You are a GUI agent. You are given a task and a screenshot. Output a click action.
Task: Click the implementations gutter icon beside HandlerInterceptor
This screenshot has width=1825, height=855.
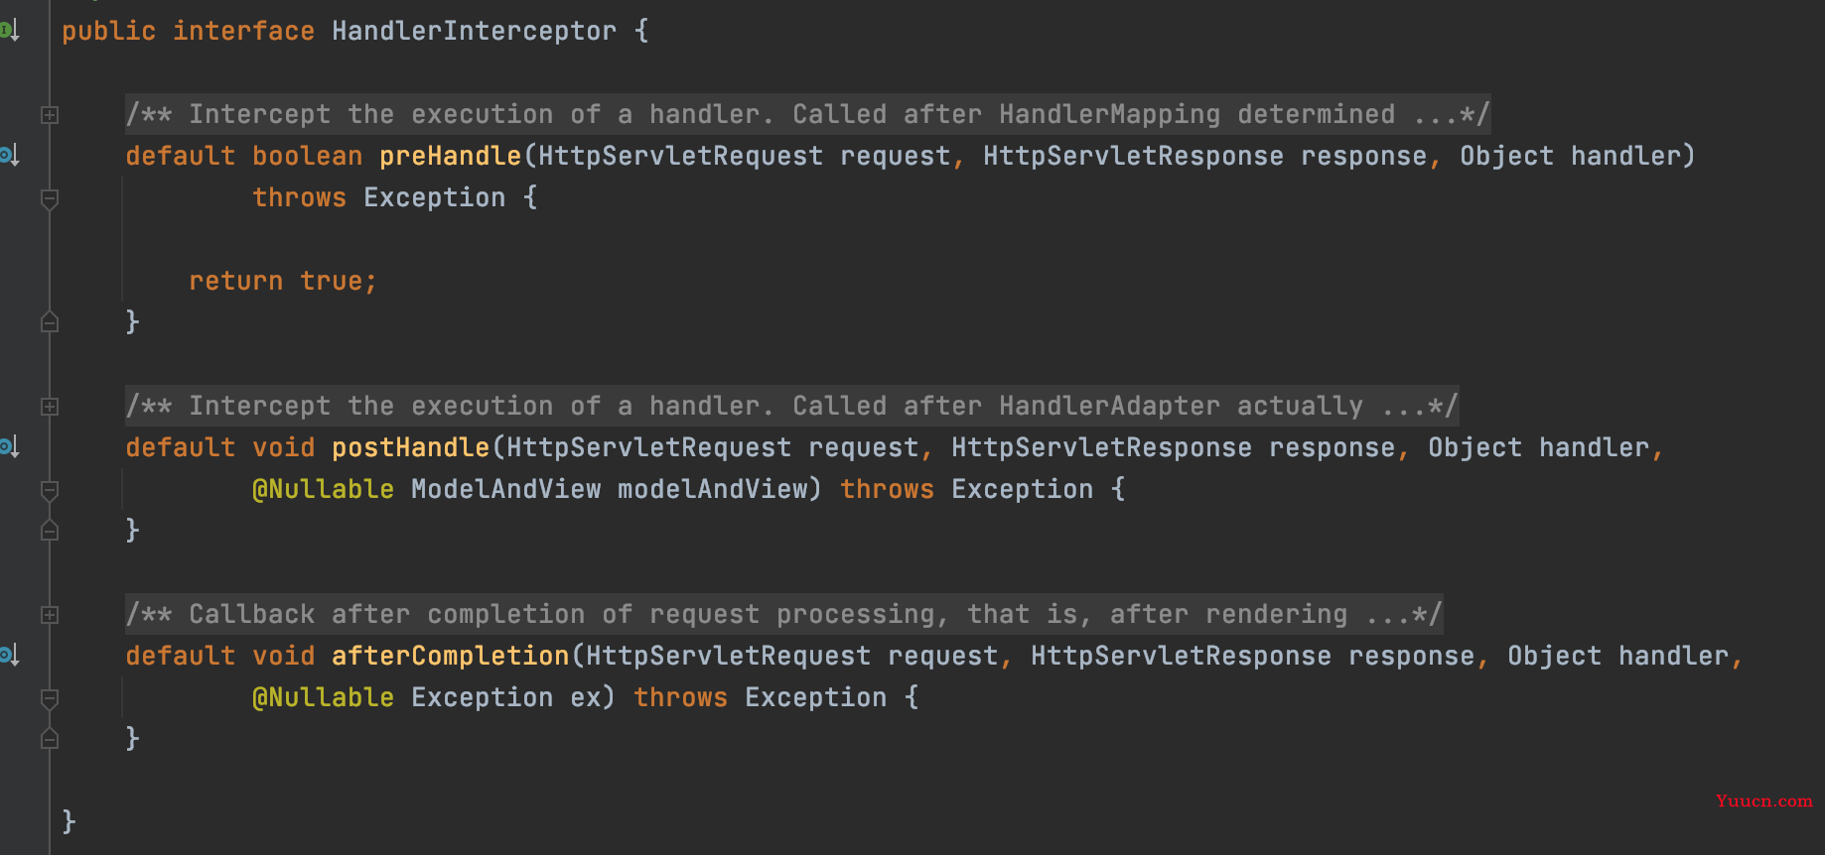click(9, 31)
